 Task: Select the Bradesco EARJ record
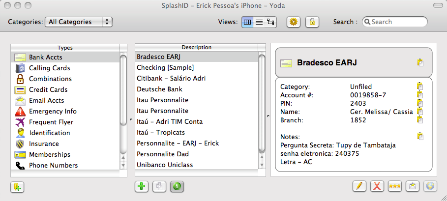pyautogui.click(x=196, y=57)
